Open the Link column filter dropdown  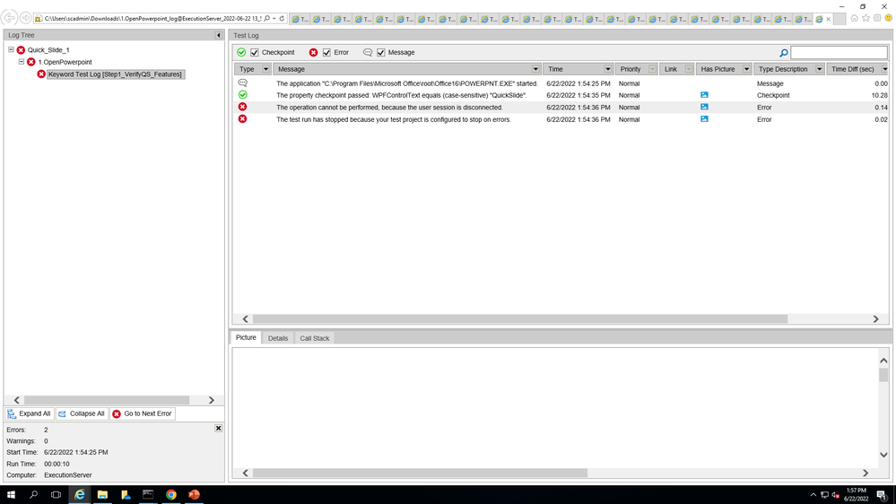tap(689, 69)
